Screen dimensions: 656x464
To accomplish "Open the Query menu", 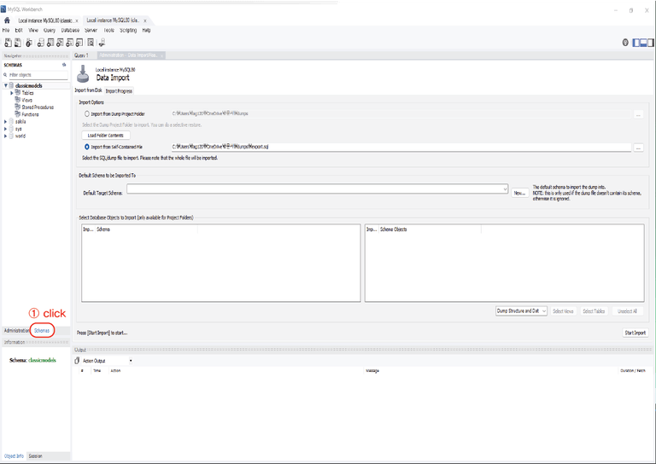I will [x=50, y=30].
